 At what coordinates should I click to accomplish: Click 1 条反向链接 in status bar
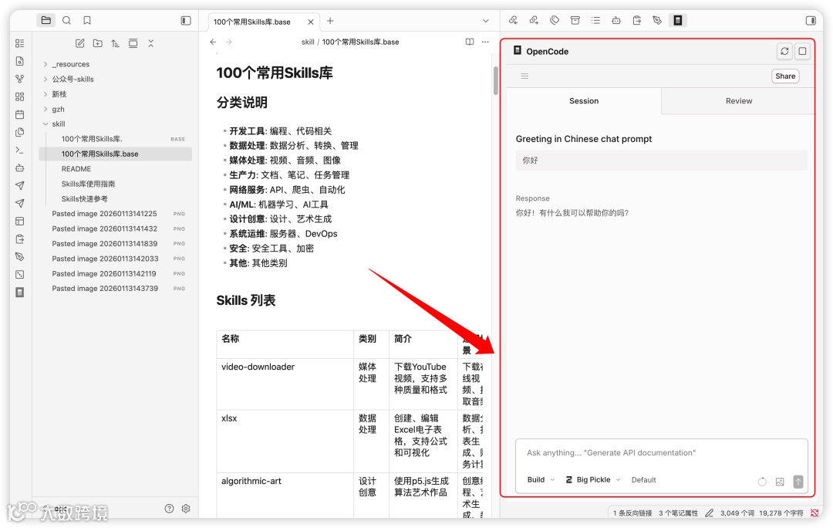(632, 513)
